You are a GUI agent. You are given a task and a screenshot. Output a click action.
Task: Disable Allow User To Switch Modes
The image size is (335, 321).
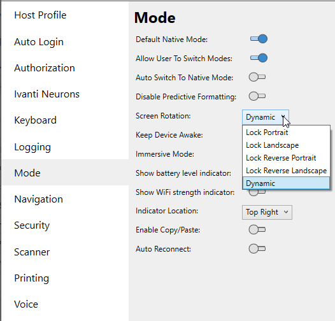(x=259, y=58)
